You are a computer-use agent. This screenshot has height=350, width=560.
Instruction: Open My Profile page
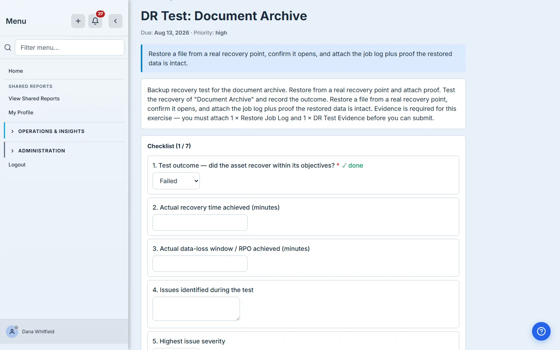tap(21, 112)
